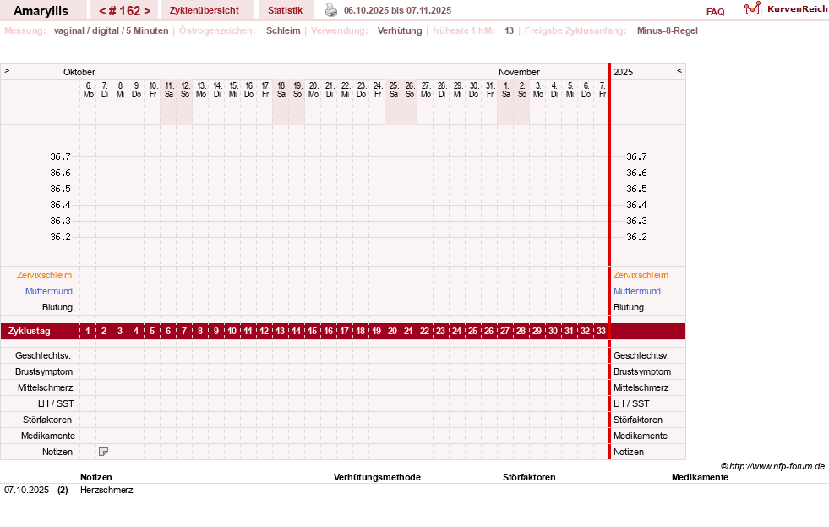Open the note icon in the Notizen row
The height and width of the screenshot is (527, 829).
click(104, 452)
